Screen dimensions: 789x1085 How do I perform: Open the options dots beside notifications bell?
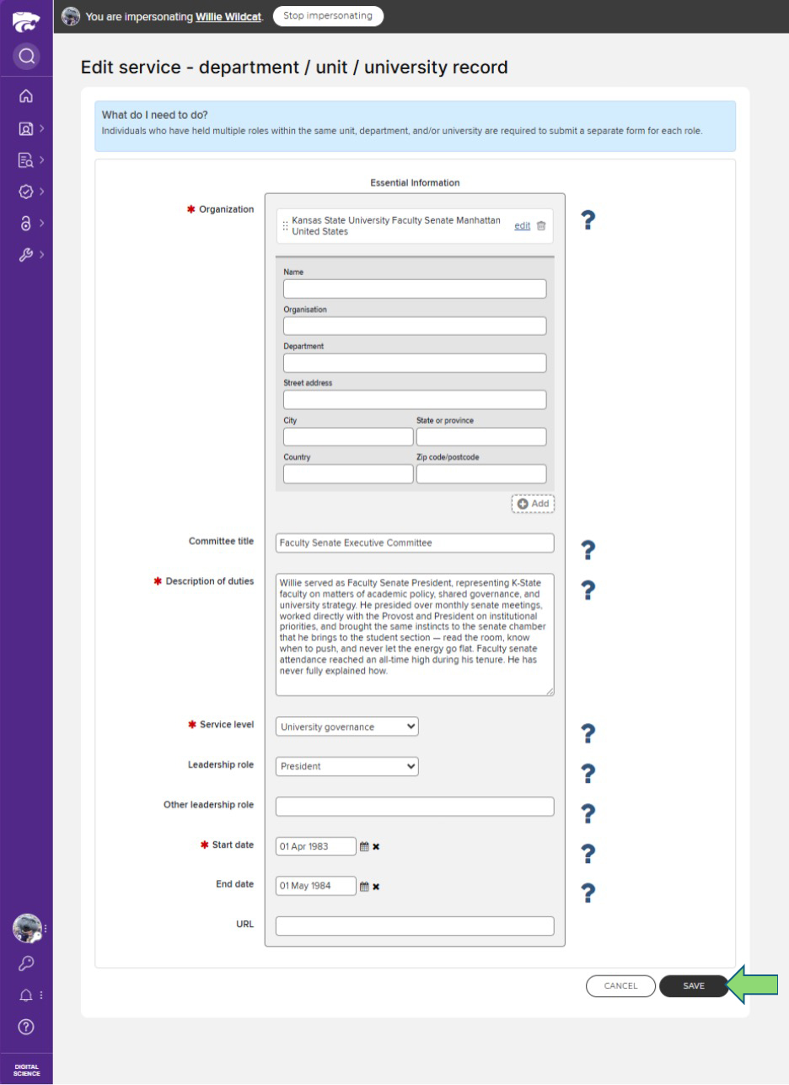40,996
